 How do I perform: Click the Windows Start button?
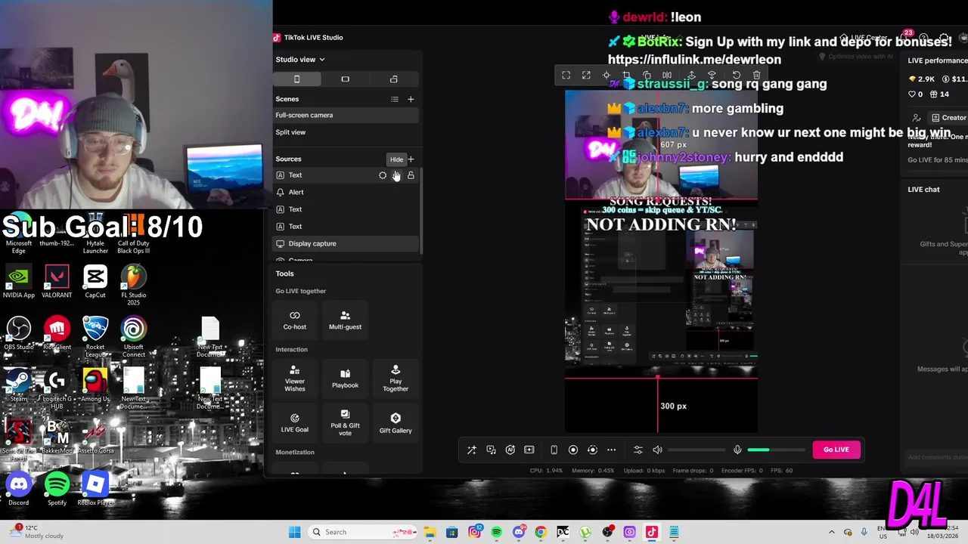point(294,532)
